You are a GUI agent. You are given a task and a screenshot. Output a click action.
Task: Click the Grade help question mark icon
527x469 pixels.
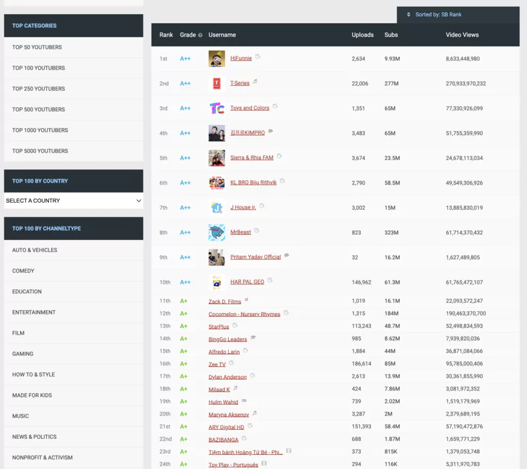[201, 35]
